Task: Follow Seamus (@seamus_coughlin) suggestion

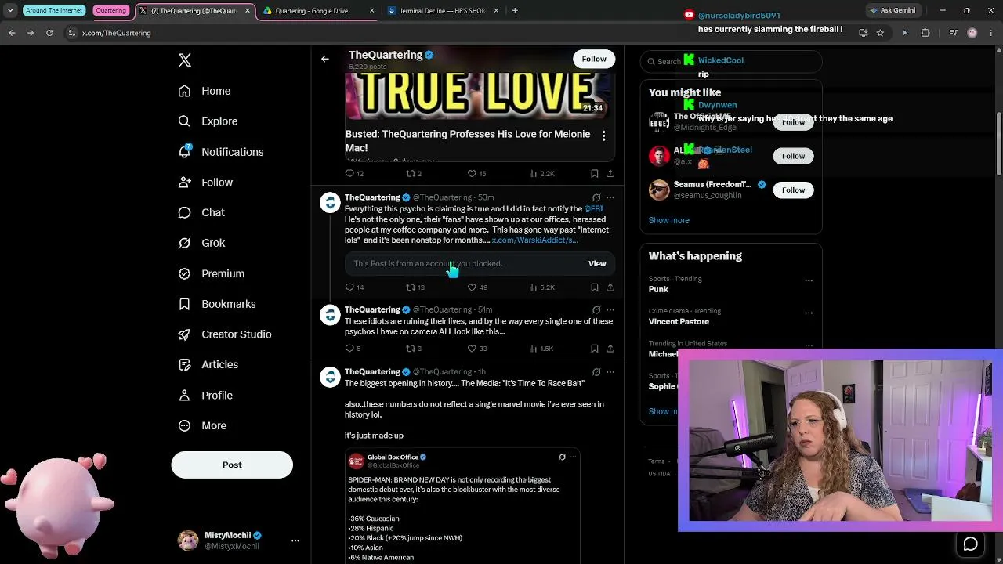Action: pos(793,190)
